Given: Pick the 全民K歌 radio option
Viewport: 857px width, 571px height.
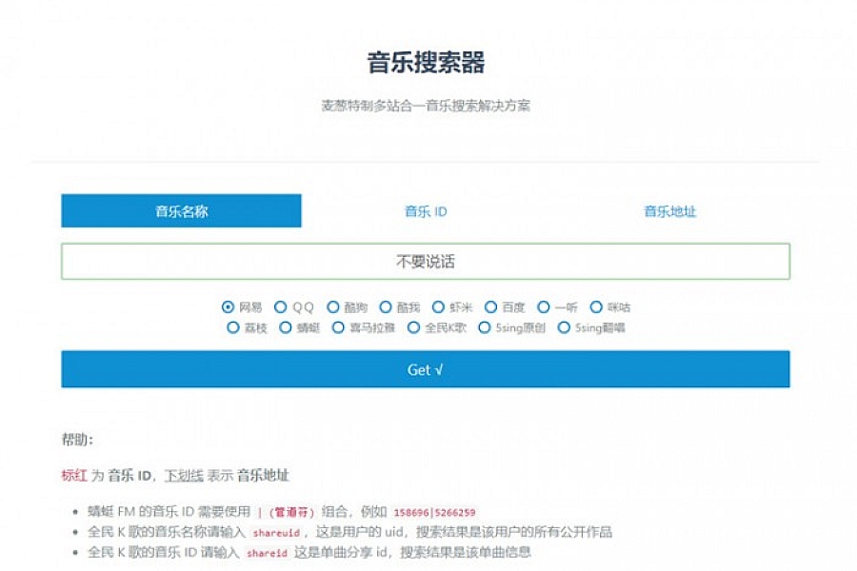Looking at the screenshot, I should click(x=414, y=328).
